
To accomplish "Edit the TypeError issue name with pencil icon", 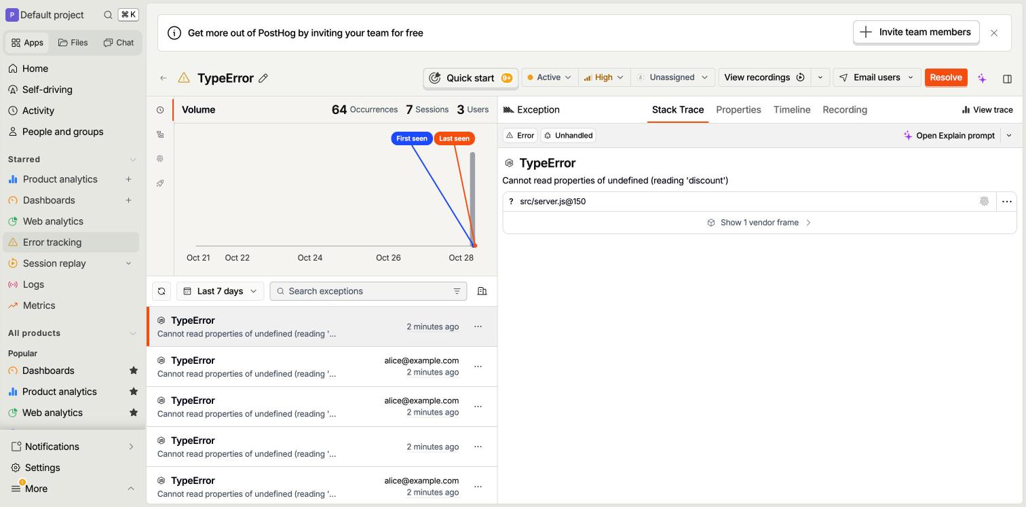I will click(x=263, y=78).
